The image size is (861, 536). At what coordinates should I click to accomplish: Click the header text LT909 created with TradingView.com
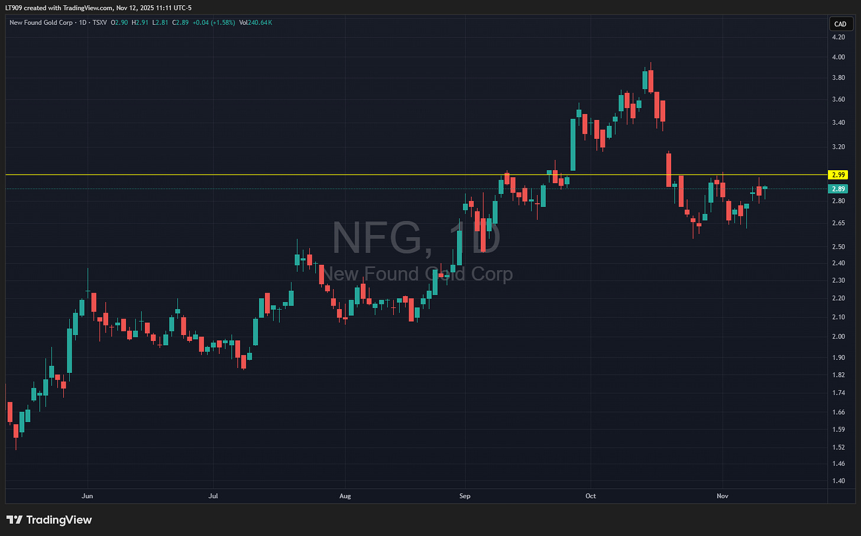[x=58, y=8]
